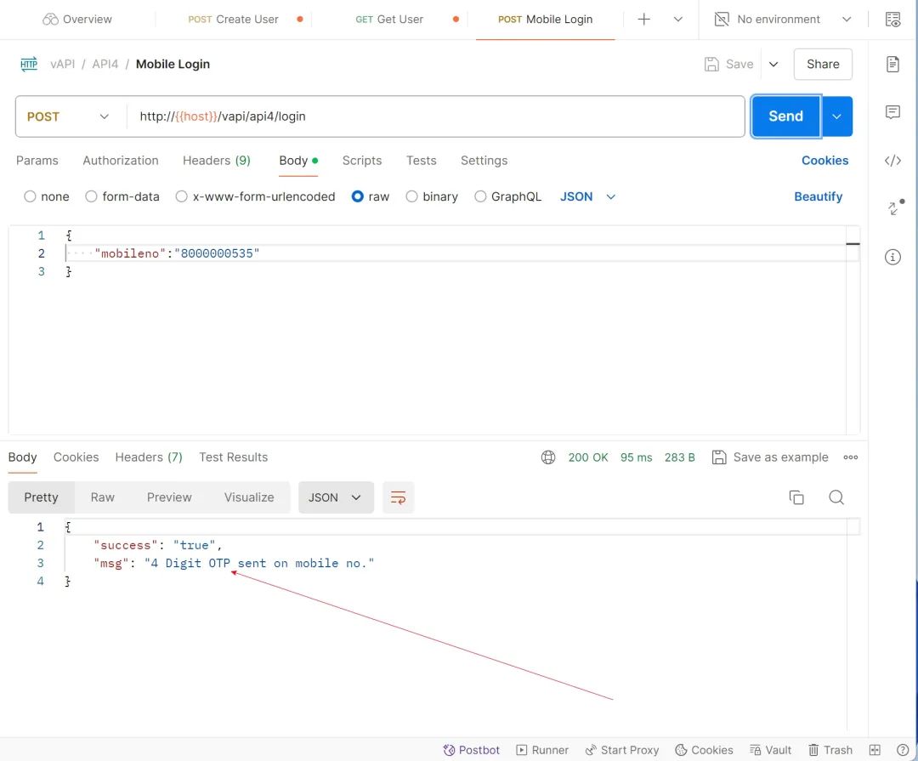Select the binary body option
The width and height of the screenshot is (918, 761).
tap(412, 196)
